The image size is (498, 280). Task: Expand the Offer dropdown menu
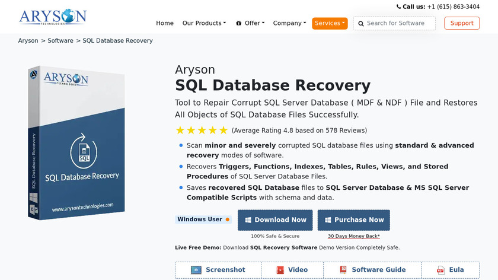pos(250,23)
